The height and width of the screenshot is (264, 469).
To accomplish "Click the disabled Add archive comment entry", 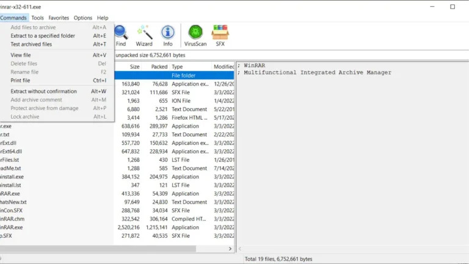I will [x=57, y=100].
